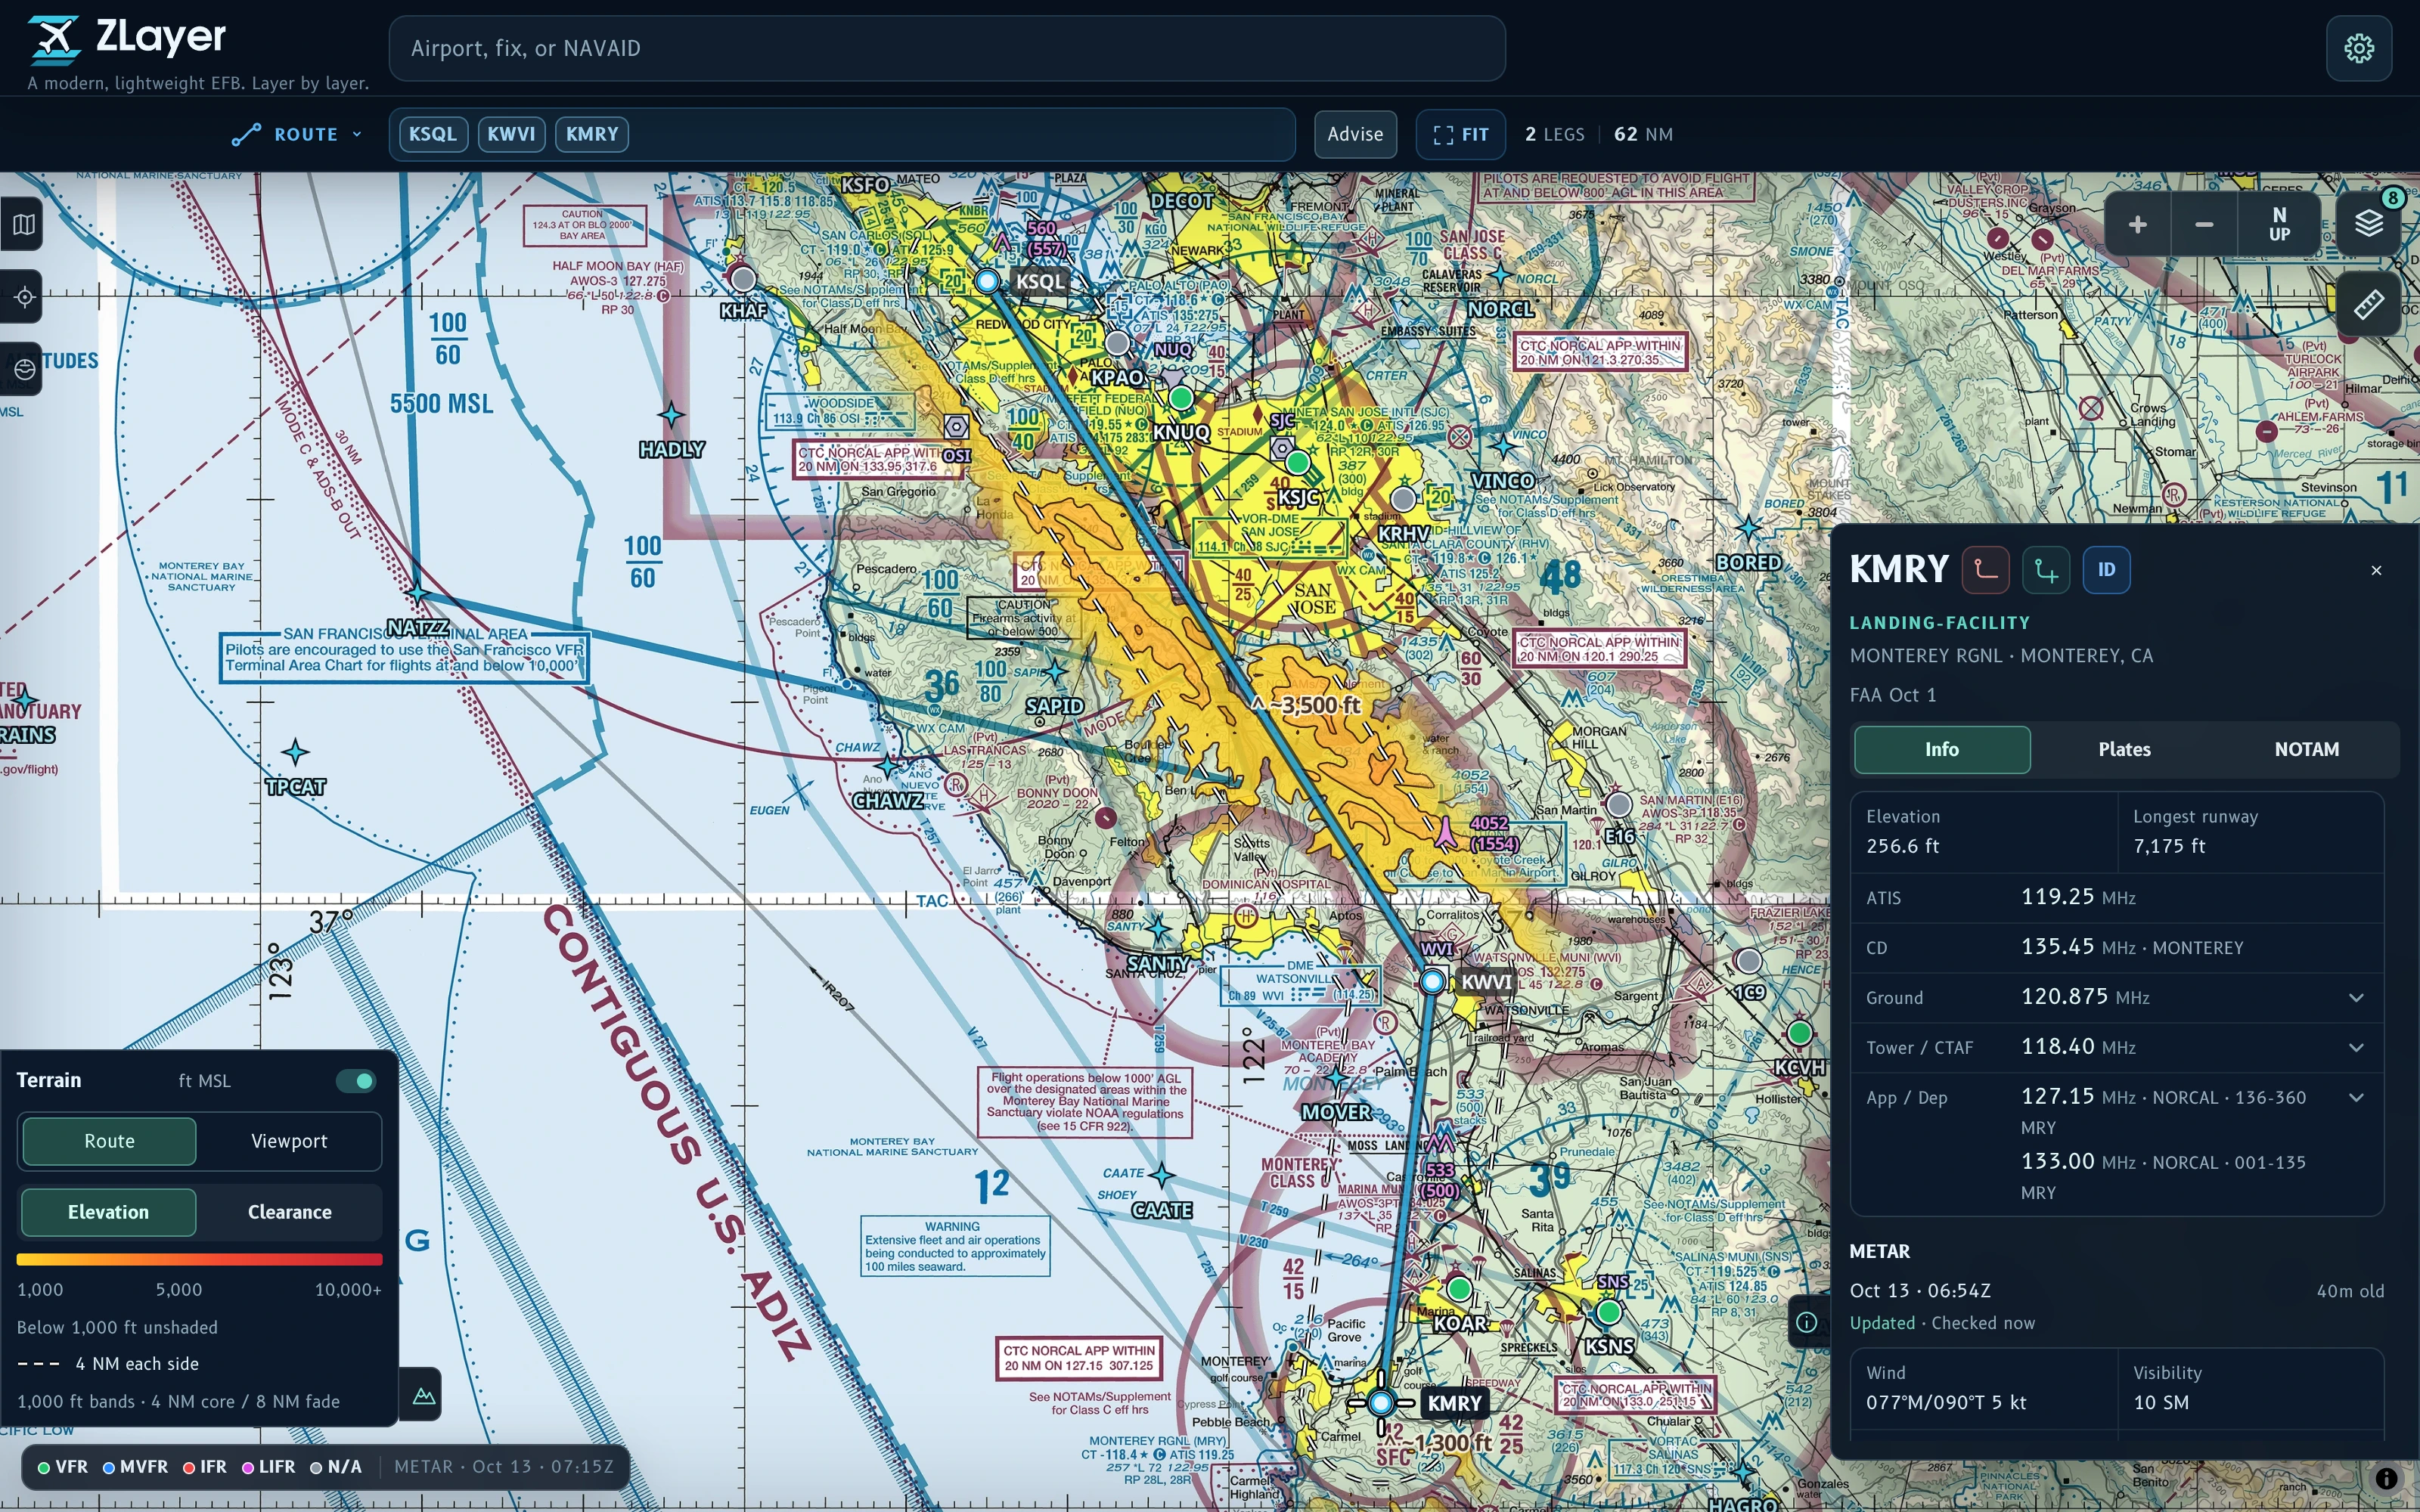The image size is (2420, 1512).
Task: Open the NOTAM tab
Action: (x=2306, y=750)
